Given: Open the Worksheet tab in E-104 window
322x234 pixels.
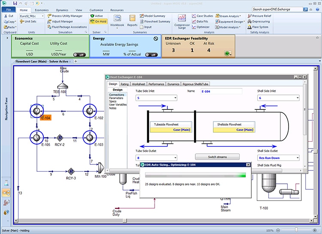Looking at the screenshot, I should (x=138, y=84).
